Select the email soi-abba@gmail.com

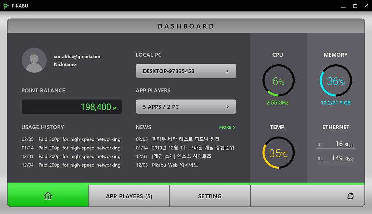77,56
